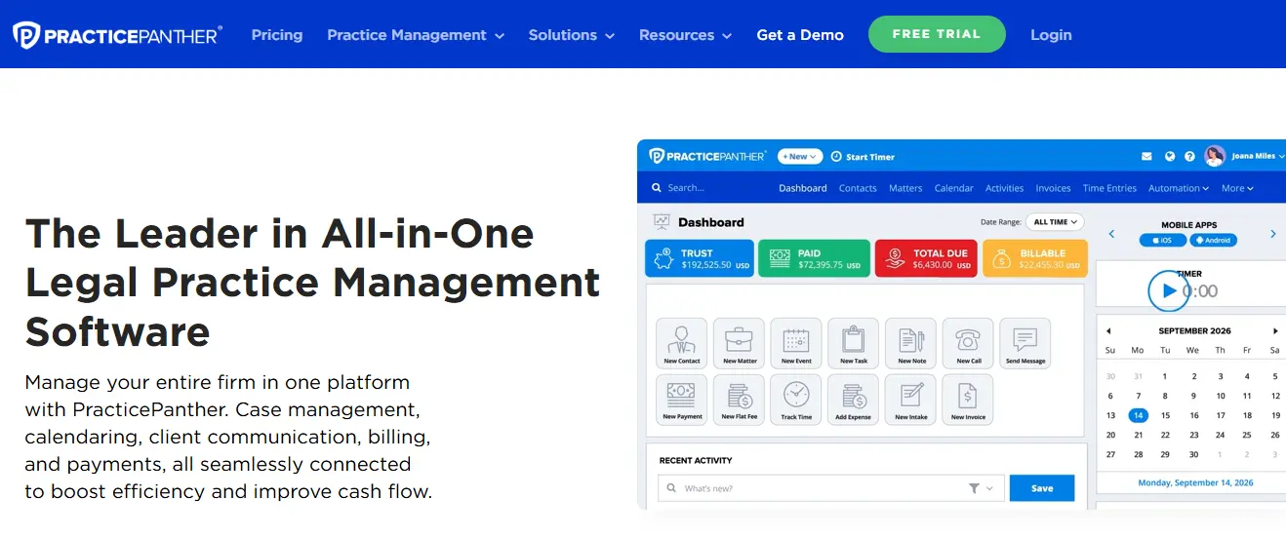Click the New Note icon

click(x=911, y=343)
